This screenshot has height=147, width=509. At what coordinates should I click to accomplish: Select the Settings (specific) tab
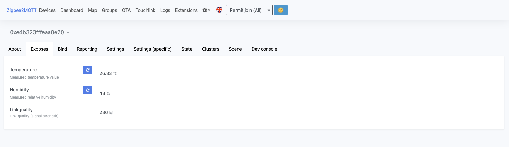pos(153,49)
